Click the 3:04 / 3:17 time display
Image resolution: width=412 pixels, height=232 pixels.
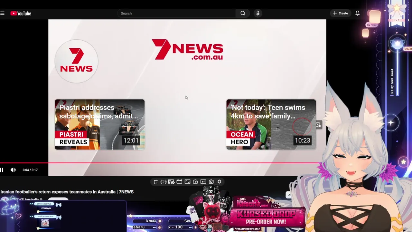[30, 170]
